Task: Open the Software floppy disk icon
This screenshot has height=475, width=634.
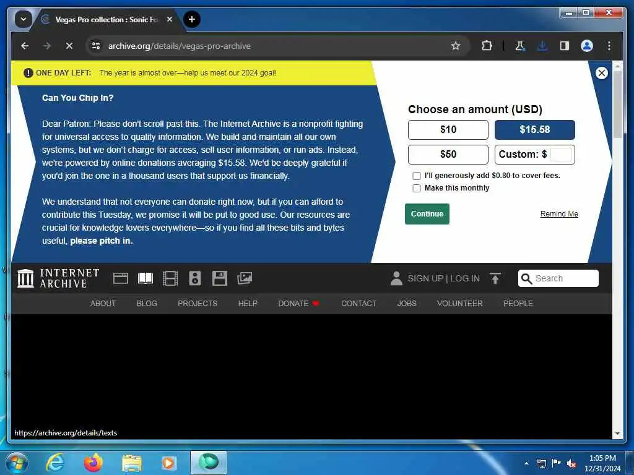Action: [220, 278]
